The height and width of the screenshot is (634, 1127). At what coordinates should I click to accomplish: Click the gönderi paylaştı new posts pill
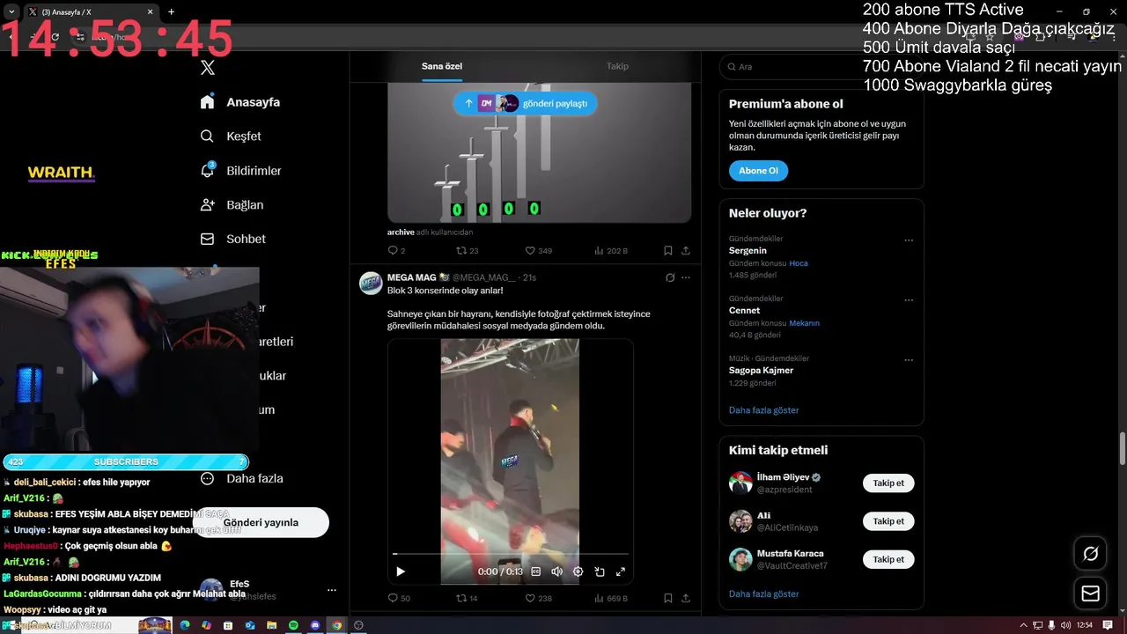(526, 103)
